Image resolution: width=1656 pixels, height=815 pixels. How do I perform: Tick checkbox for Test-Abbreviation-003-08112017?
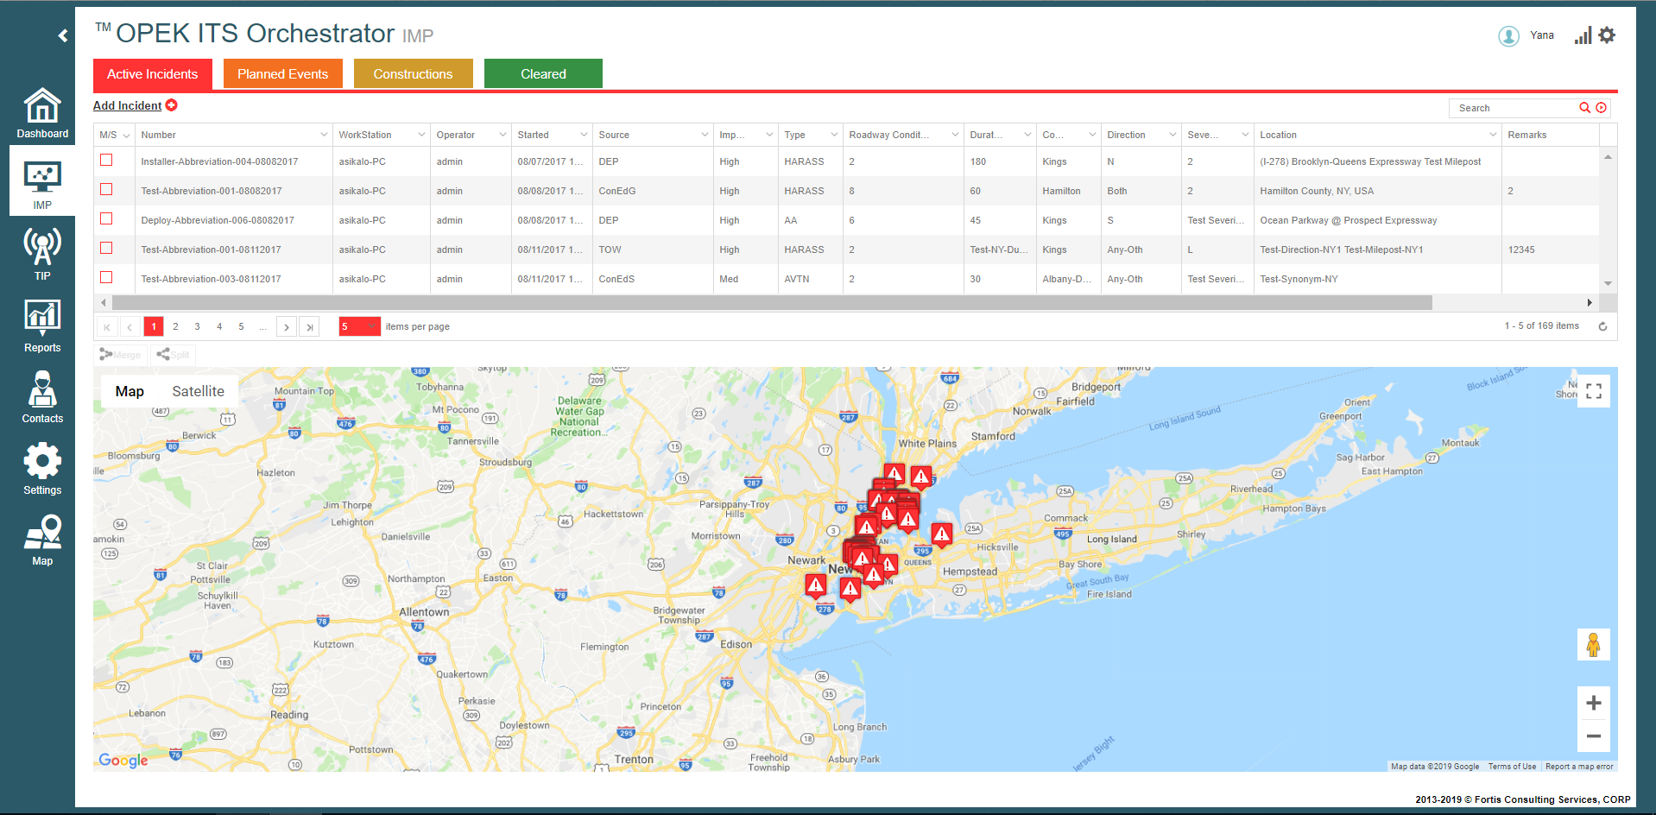click(x=106, y=277)
